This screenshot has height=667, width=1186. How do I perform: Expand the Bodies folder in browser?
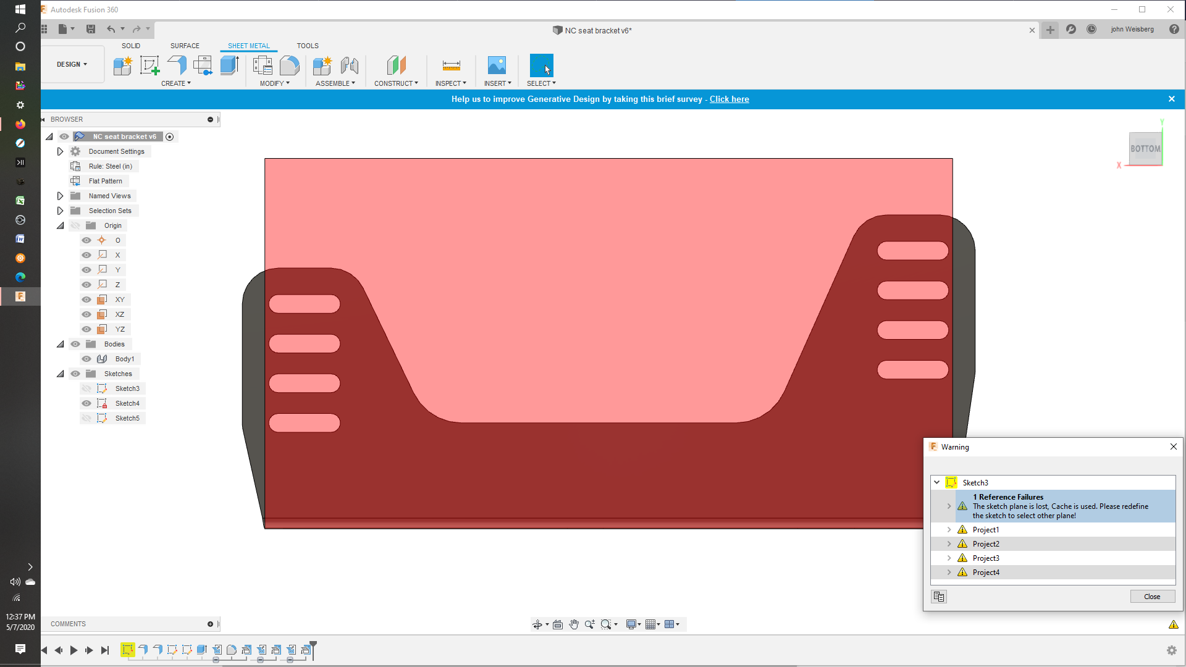coord(59,343)
